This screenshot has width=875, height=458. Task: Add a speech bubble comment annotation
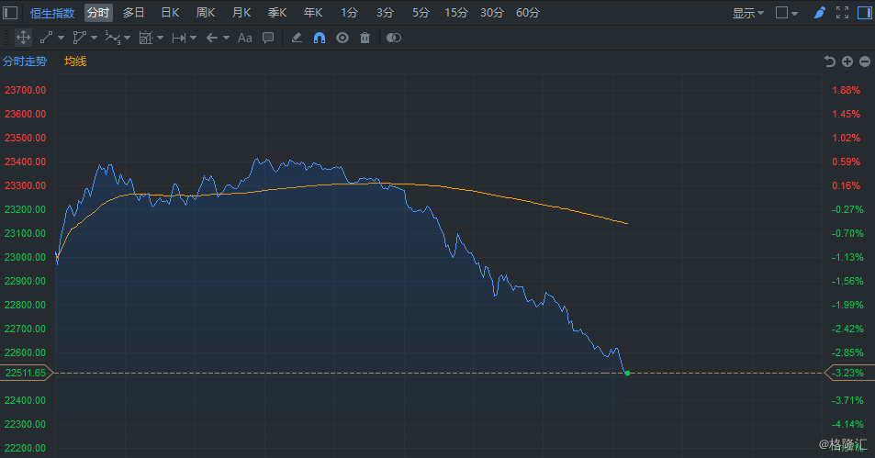[x=268, y=38]
